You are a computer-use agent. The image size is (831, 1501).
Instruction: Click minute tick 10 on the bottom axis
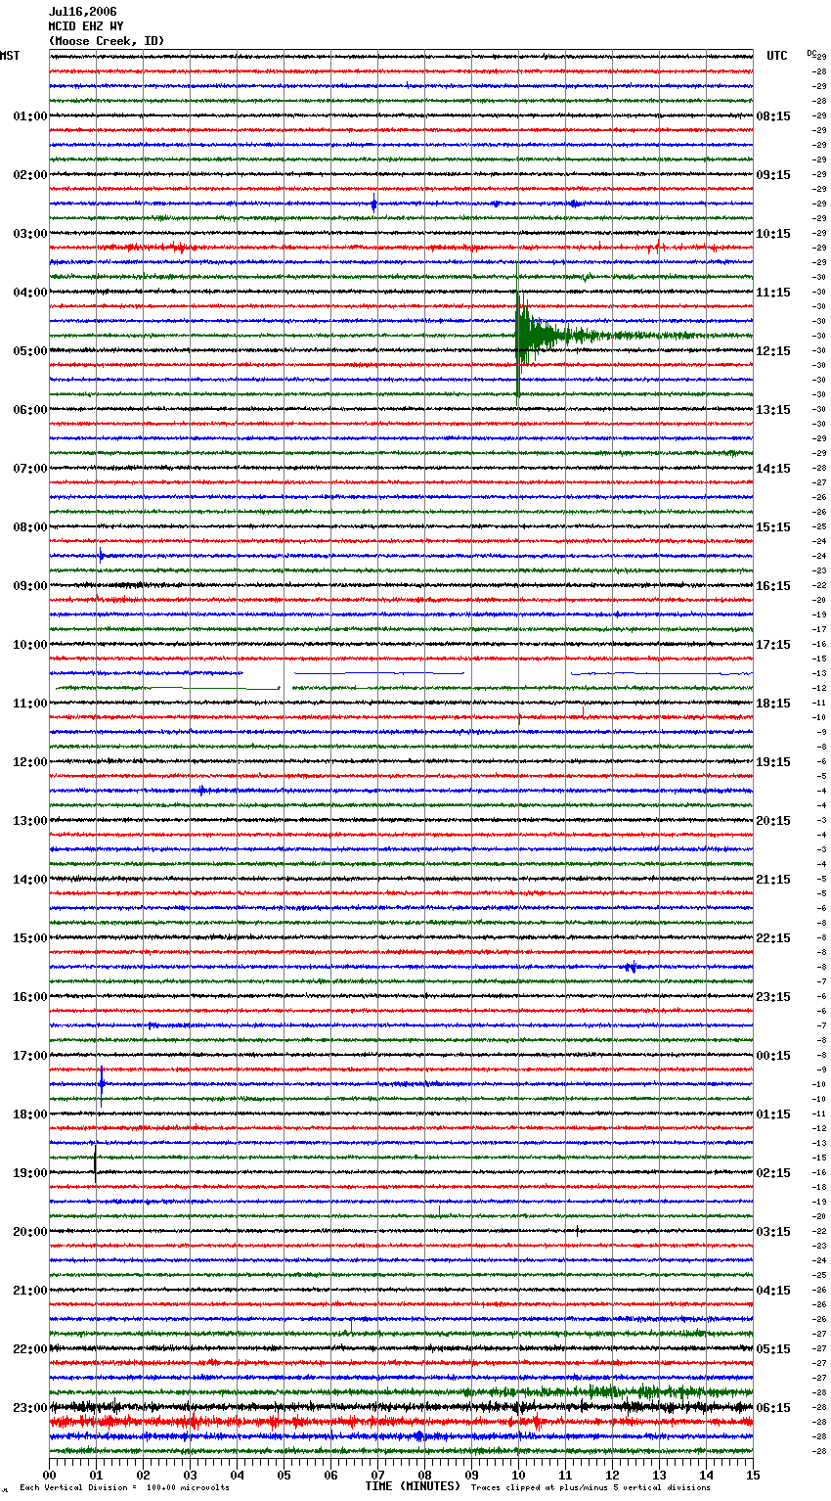tap(519, 1475)
